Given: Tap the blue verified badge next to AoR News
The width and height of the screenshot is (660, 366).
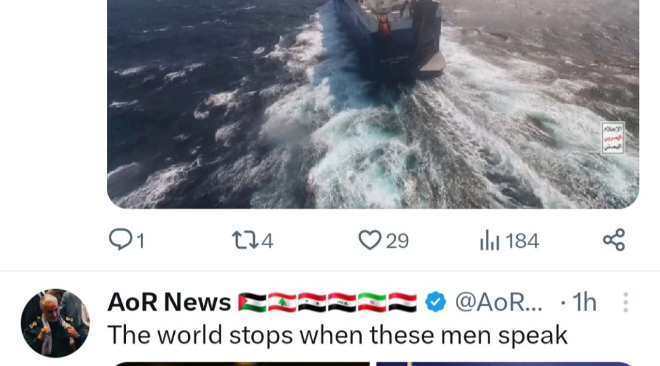Looking at the screenshot, I should tap(436, 302).
